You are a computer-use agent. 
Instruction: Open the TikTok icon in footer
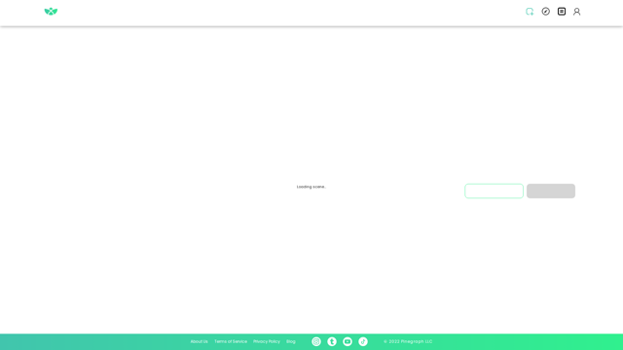(x=363, y=341)
